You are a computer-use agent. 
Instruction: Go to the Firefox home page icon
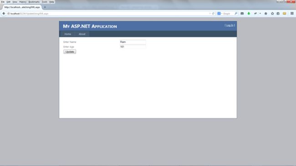[266, 14]
